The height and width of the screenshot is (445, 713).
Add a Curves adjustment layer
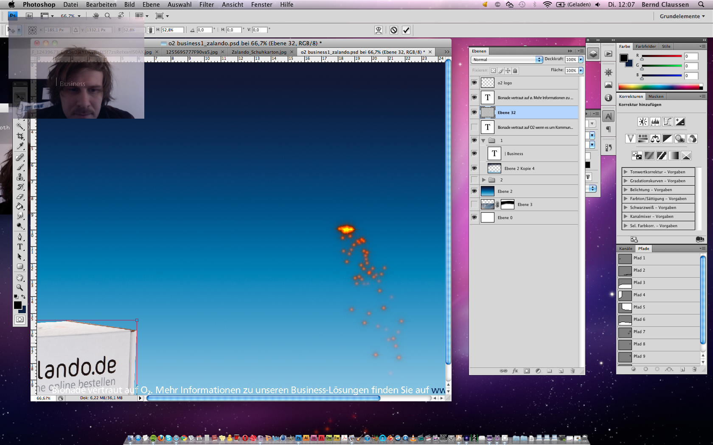point(668,122)
